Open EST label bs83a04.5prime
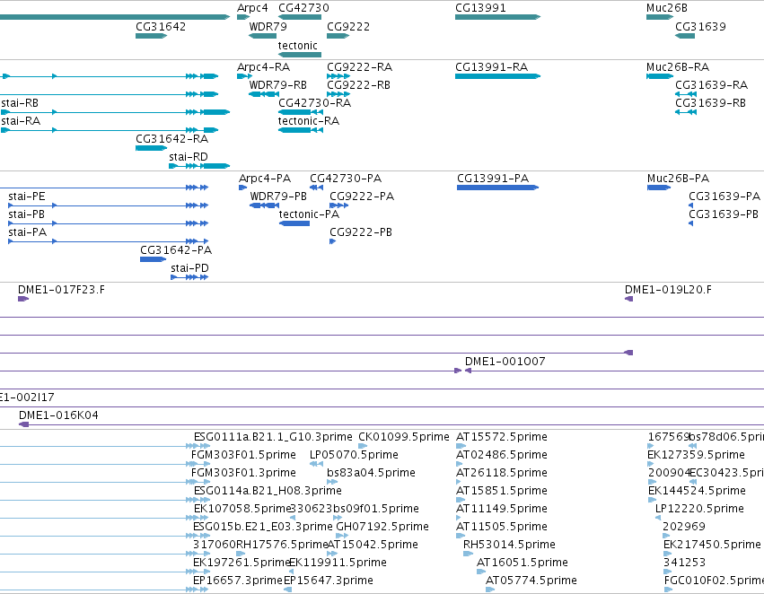Image resolution: width=764 pixels, height=594 pixels. coord(372,473)
